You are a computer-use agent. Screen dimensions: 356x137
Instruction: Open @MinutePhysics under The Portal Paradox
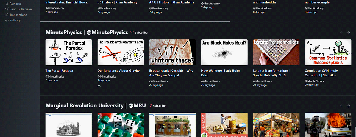(x=55, y=76)
